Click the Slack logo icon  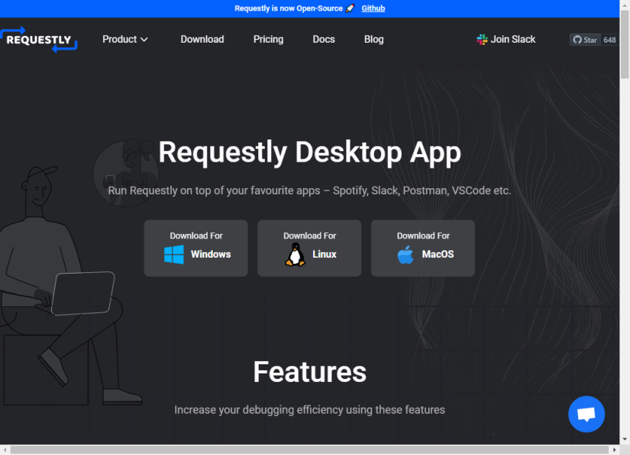482,40
